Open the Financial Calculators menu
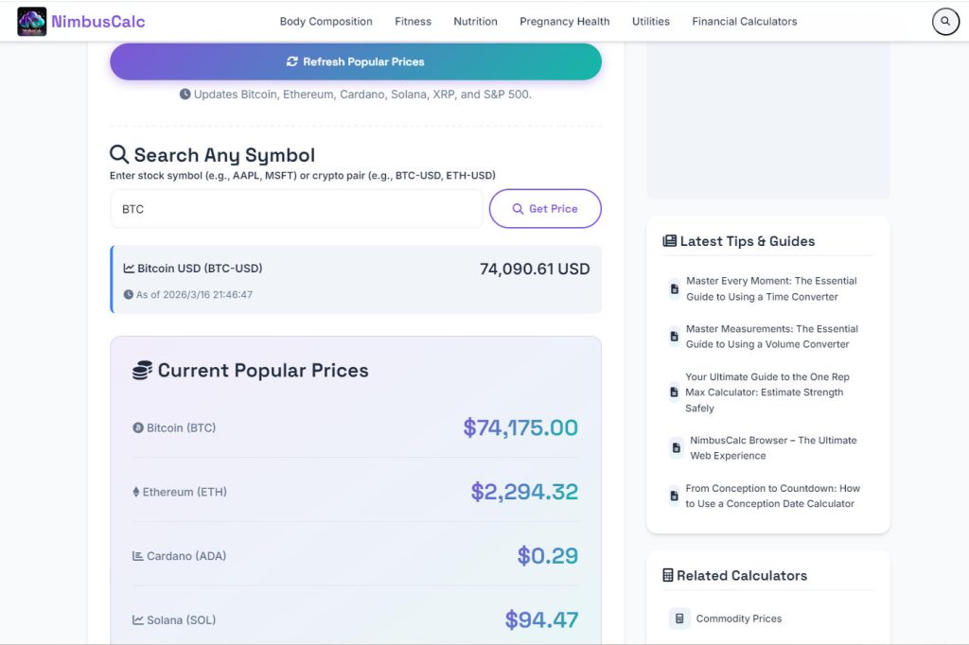This screenshot has height=645, width=969. pyautogui.click(x=744, y=22)
